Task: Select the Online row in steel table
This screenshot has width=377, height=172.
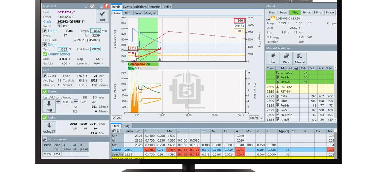Action: [223, 150]
